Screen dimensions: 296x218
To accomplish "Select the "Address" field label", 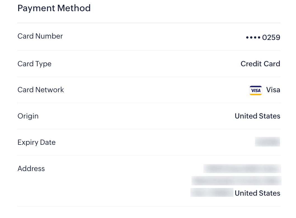I will pos(31,169).
